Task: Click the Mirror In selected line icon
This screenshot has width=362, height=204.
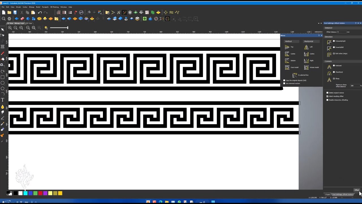Action: (x=295, y=75)
